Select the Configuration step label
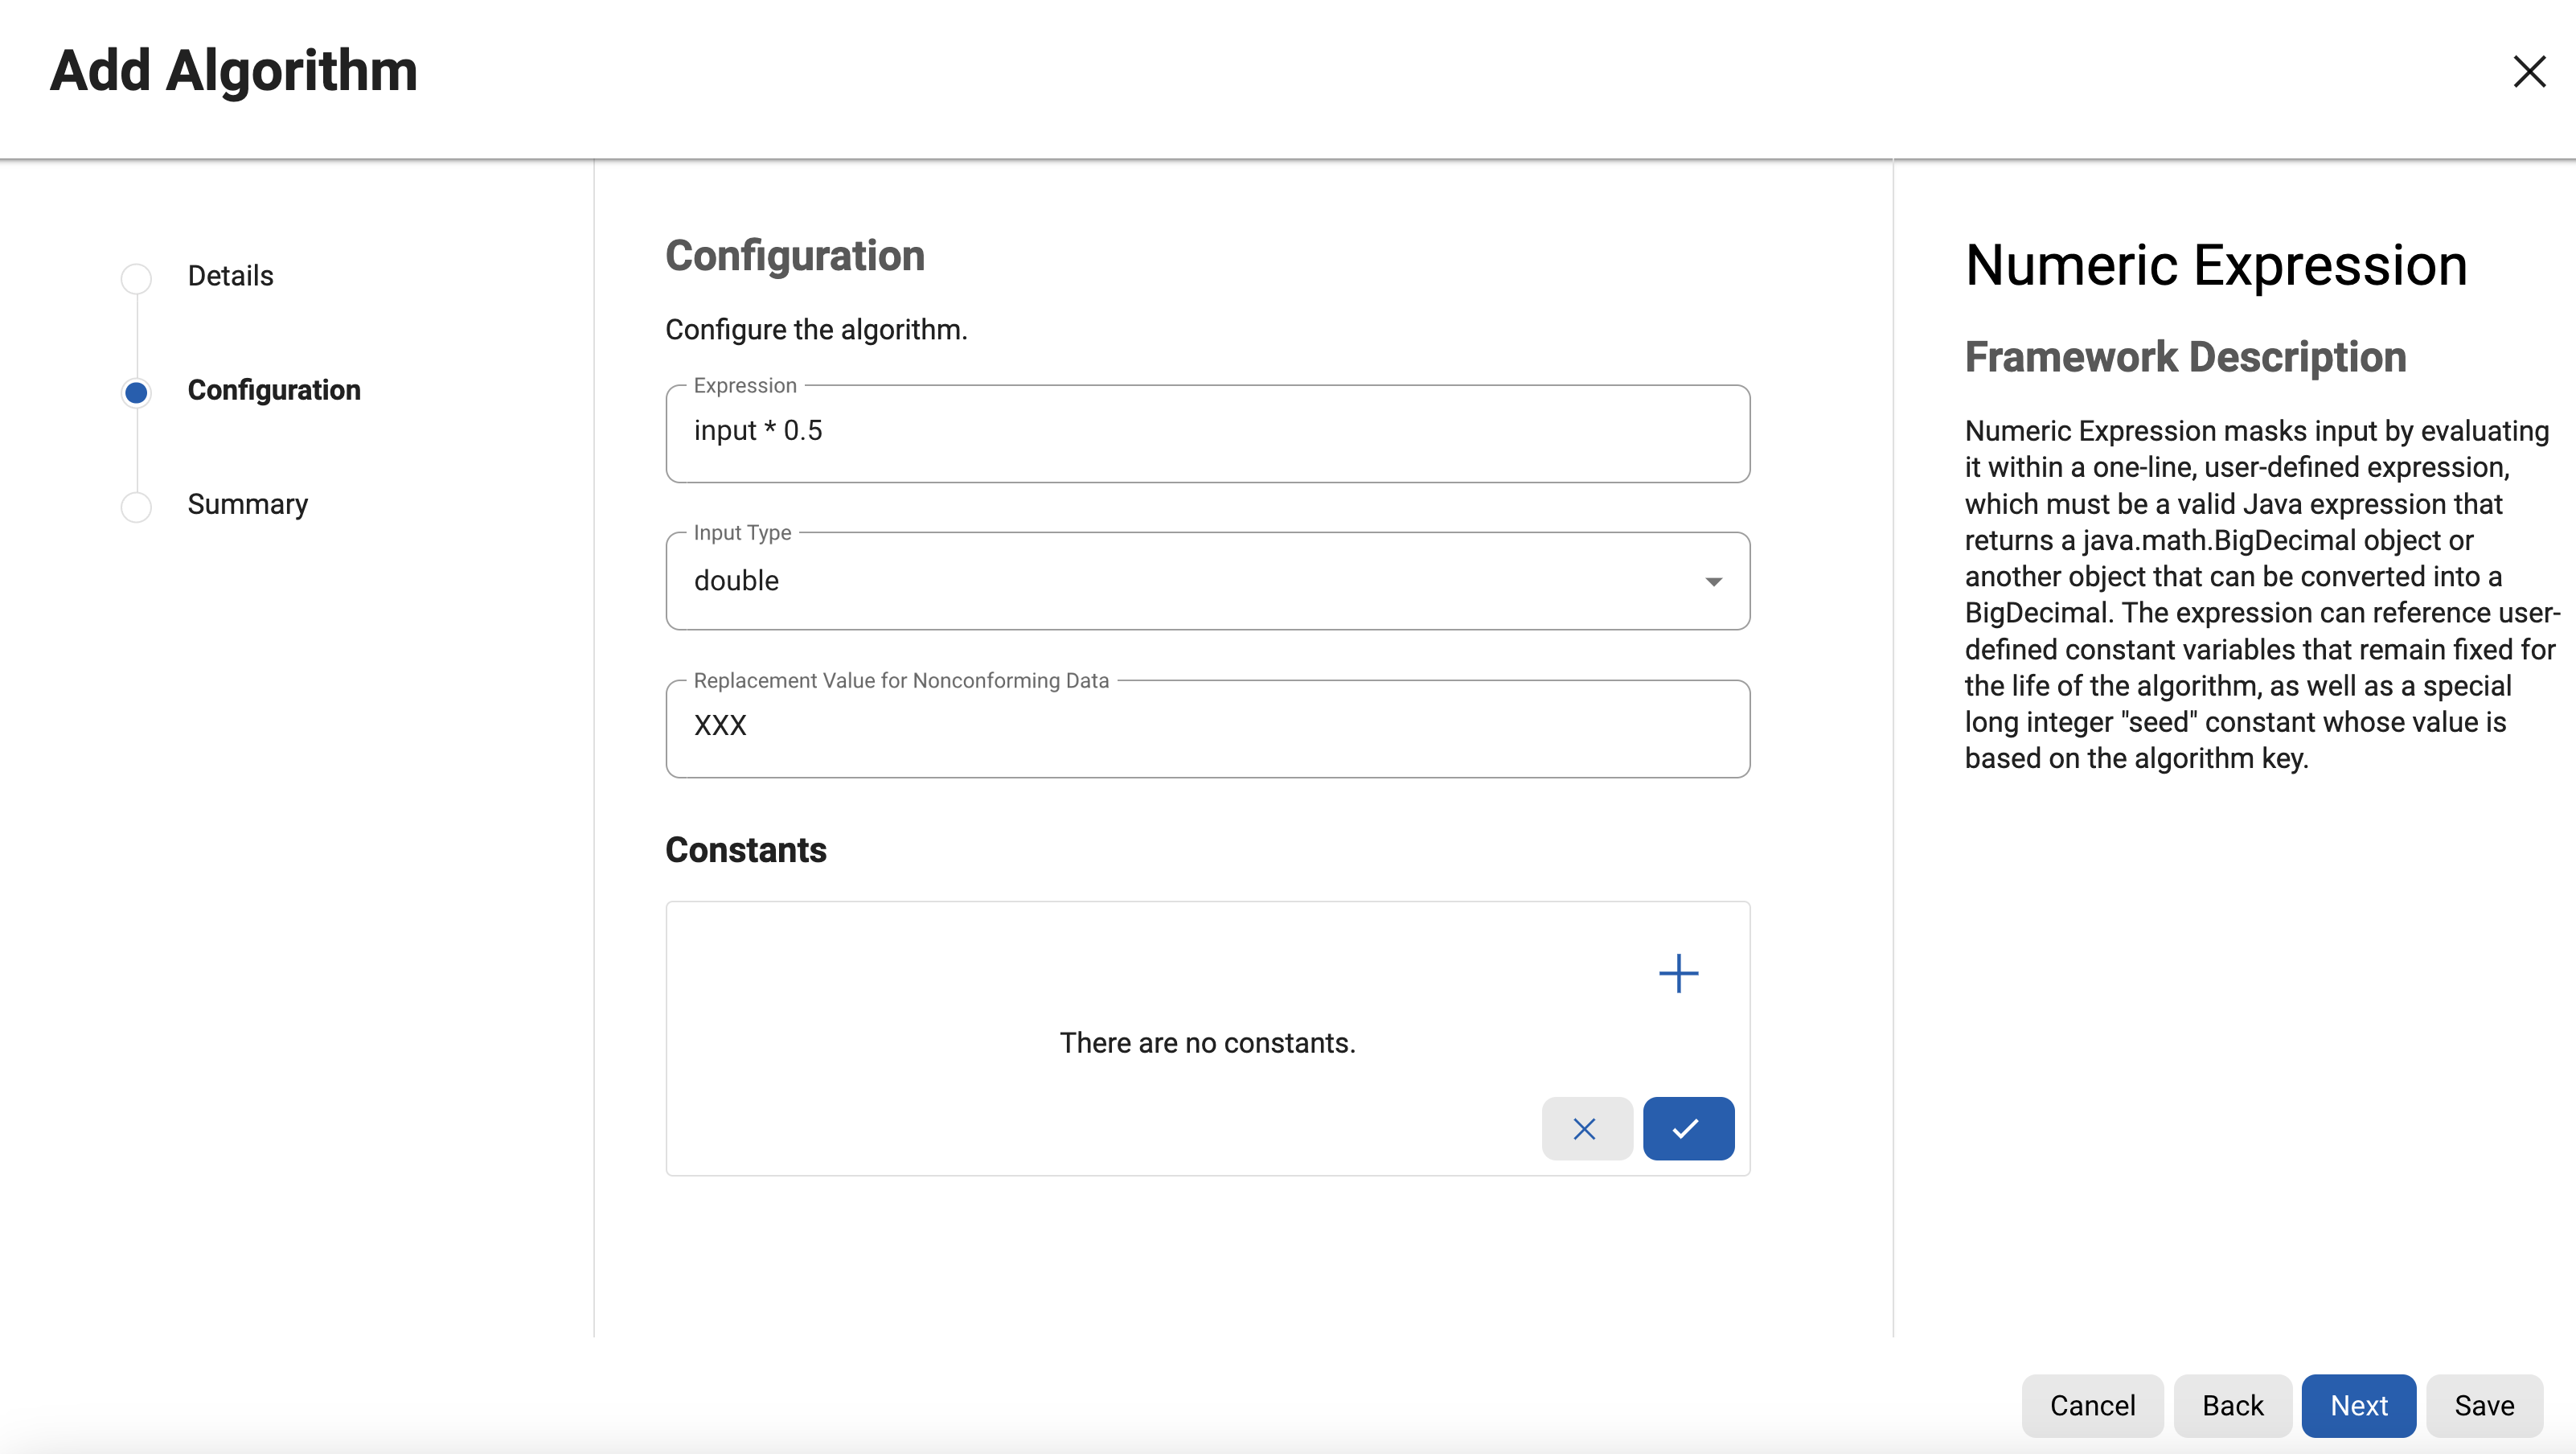This screenshot has height=1454, width=2576. click(274, 390)
